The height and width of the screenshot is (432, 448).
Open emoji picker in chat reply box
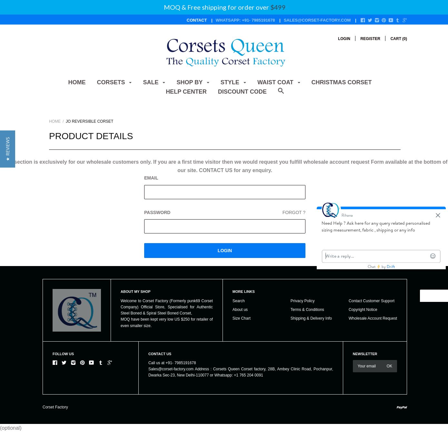(433, 256)
